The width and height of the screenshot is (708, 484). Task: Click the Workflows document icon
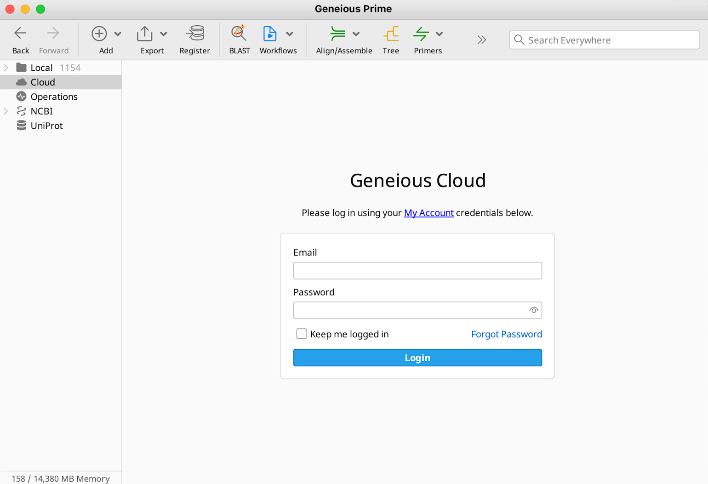pyautogui.click(x=270, y=34)
